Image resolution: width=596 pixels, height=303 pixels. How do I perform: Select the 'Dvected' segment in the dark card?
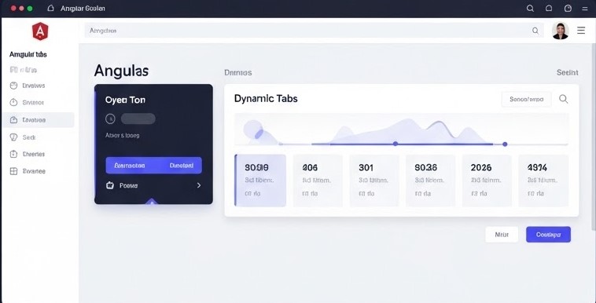coord(182,166)
